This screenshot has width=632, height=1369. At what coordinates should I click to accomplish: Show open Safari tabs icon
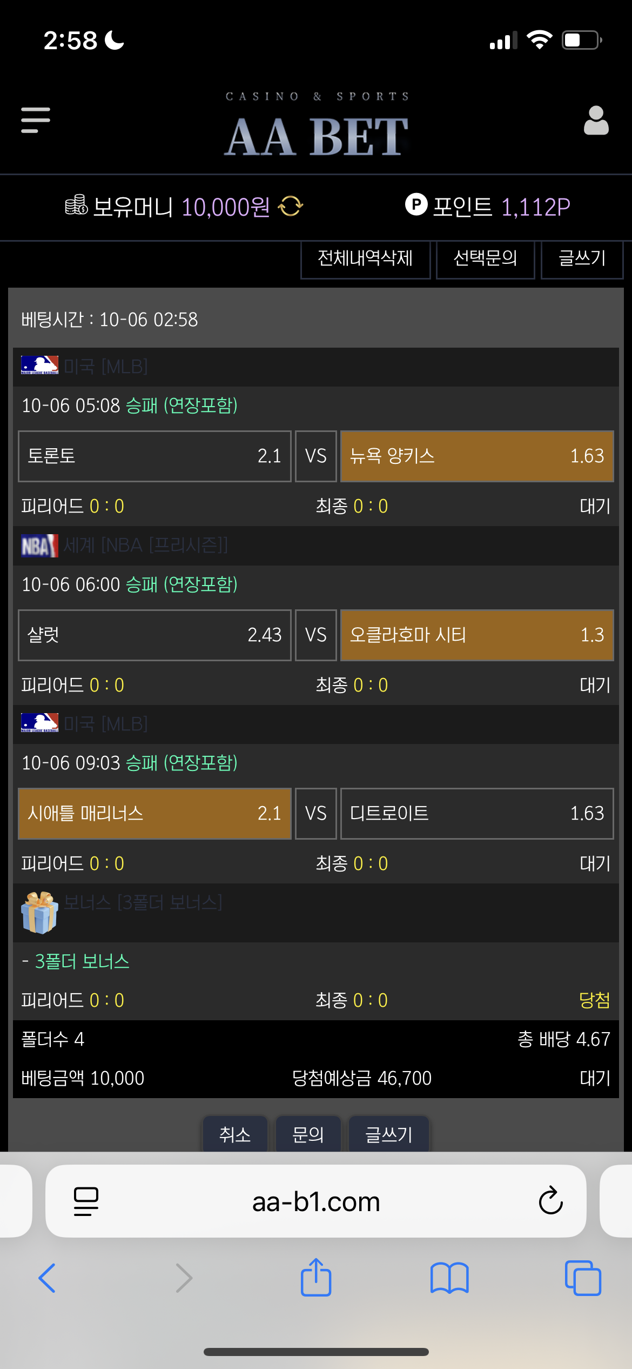pyautogui.click(x=583, y=1278)
